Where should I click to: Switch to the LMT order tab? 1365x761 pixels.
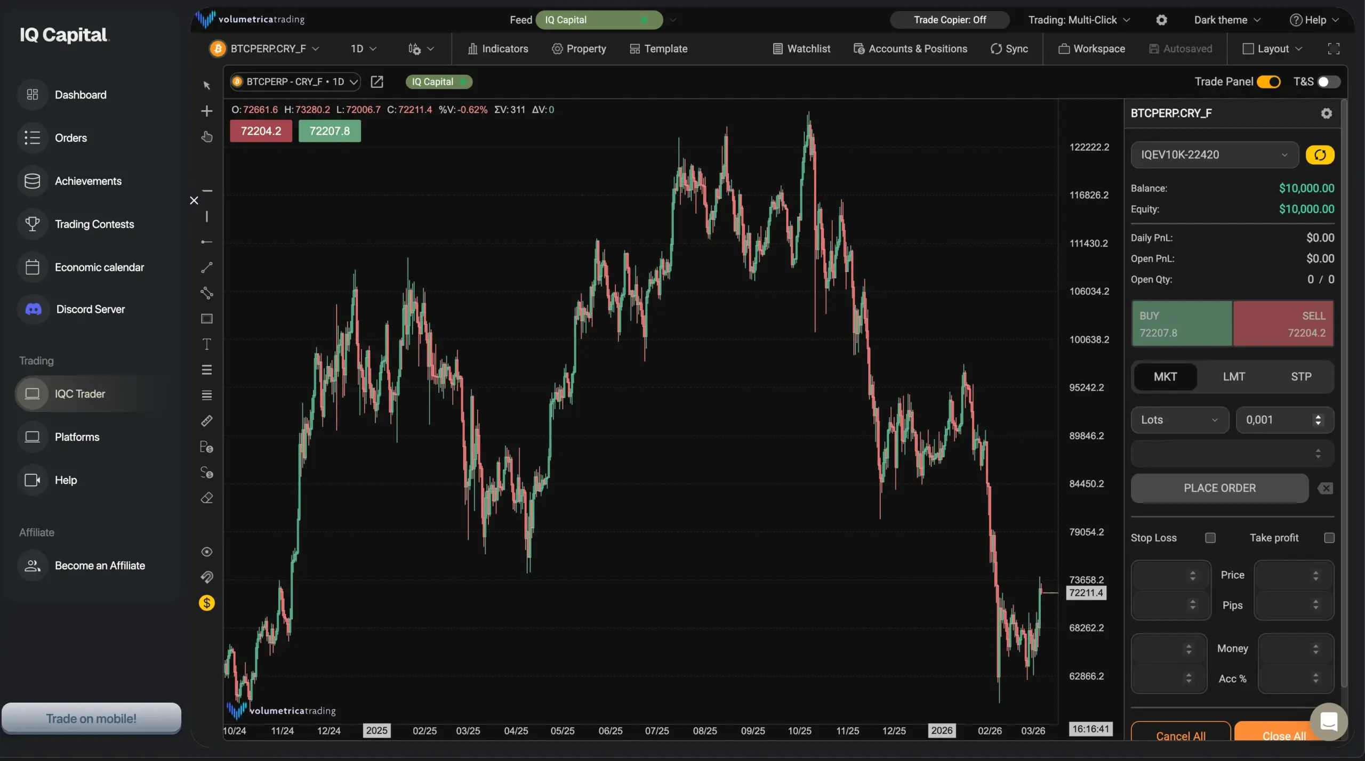point(1233,377)
